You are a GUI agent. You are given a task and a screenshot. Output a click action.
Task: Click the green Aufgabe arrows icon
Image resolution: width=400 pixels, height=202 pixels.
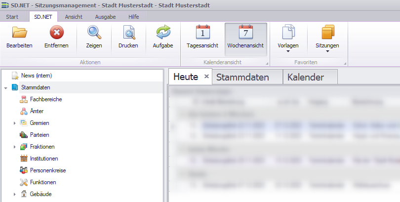click(x=162, y=33)
